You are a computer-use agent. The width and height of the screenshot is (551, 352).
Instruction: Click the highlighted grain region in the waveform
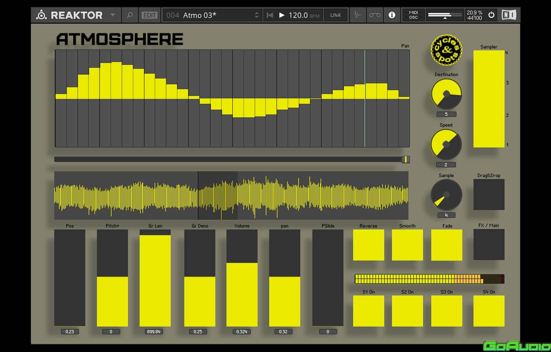(x=218, y=195)
